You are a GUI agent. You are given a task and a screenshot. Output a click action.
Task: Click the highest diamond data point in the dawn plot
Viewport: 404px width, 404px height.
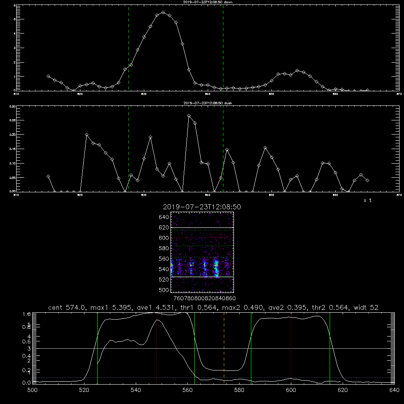(x=163, y=12)
